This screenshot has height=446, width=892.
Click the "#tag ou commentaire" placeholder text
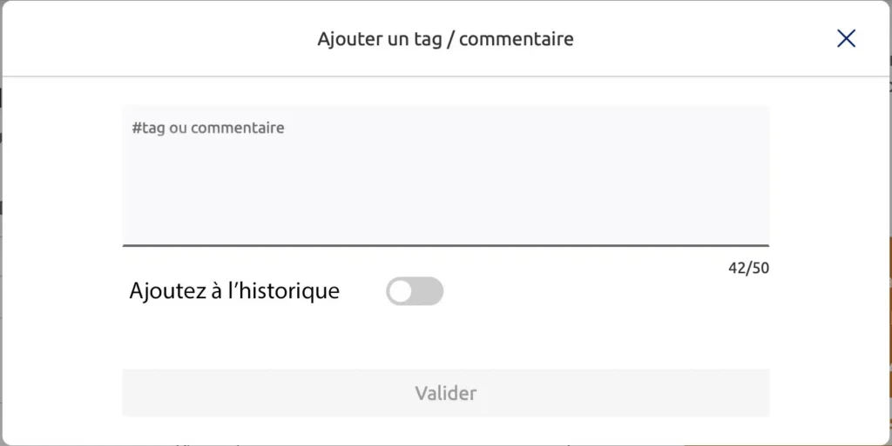click(208, 128)
